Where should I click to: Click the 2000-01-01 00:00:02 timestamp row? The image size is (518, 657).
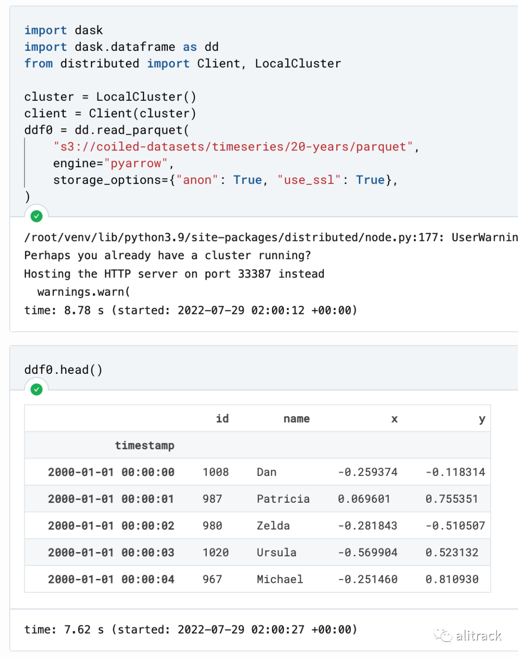(x=111, y=526)
